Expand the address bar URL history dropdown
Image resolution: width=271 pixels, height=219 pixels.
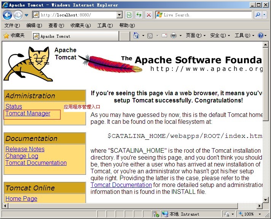tap(119, 15)
